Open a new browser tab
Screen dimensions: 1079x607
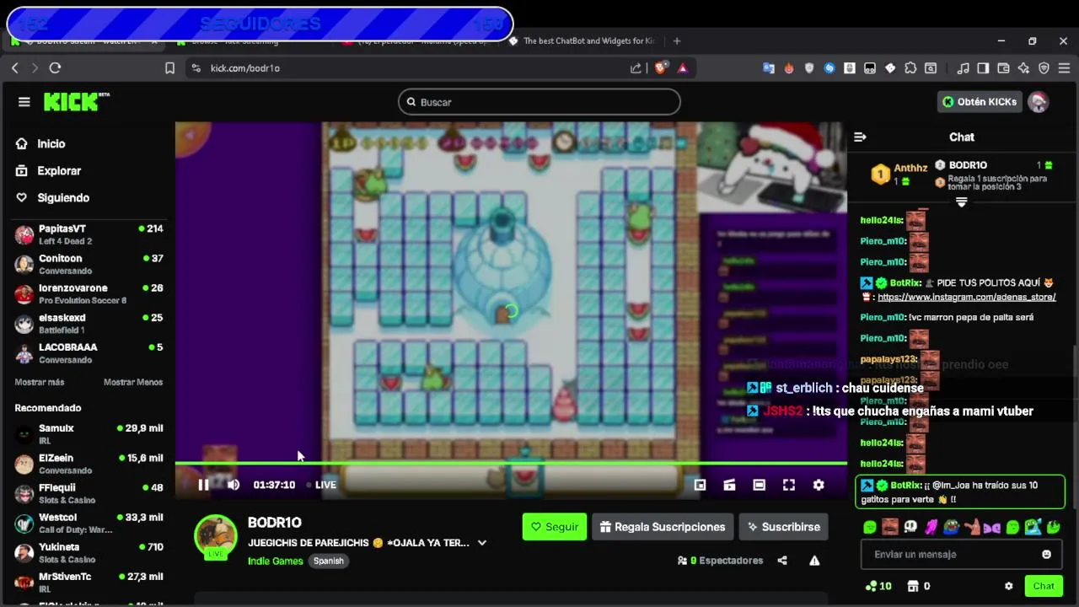pyautogui.click(x=676, y=40)
